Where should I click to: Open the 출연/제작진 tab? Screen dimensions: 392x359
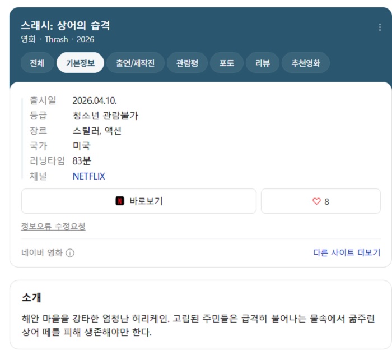click(135, 63)
